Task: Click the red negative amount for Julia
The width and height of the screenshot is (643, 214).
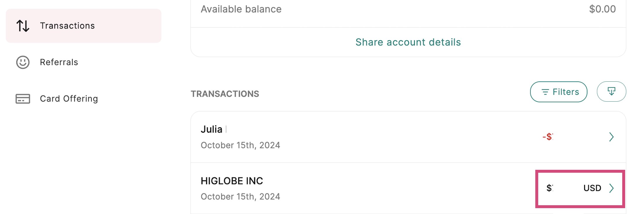Action: point(548,137)
